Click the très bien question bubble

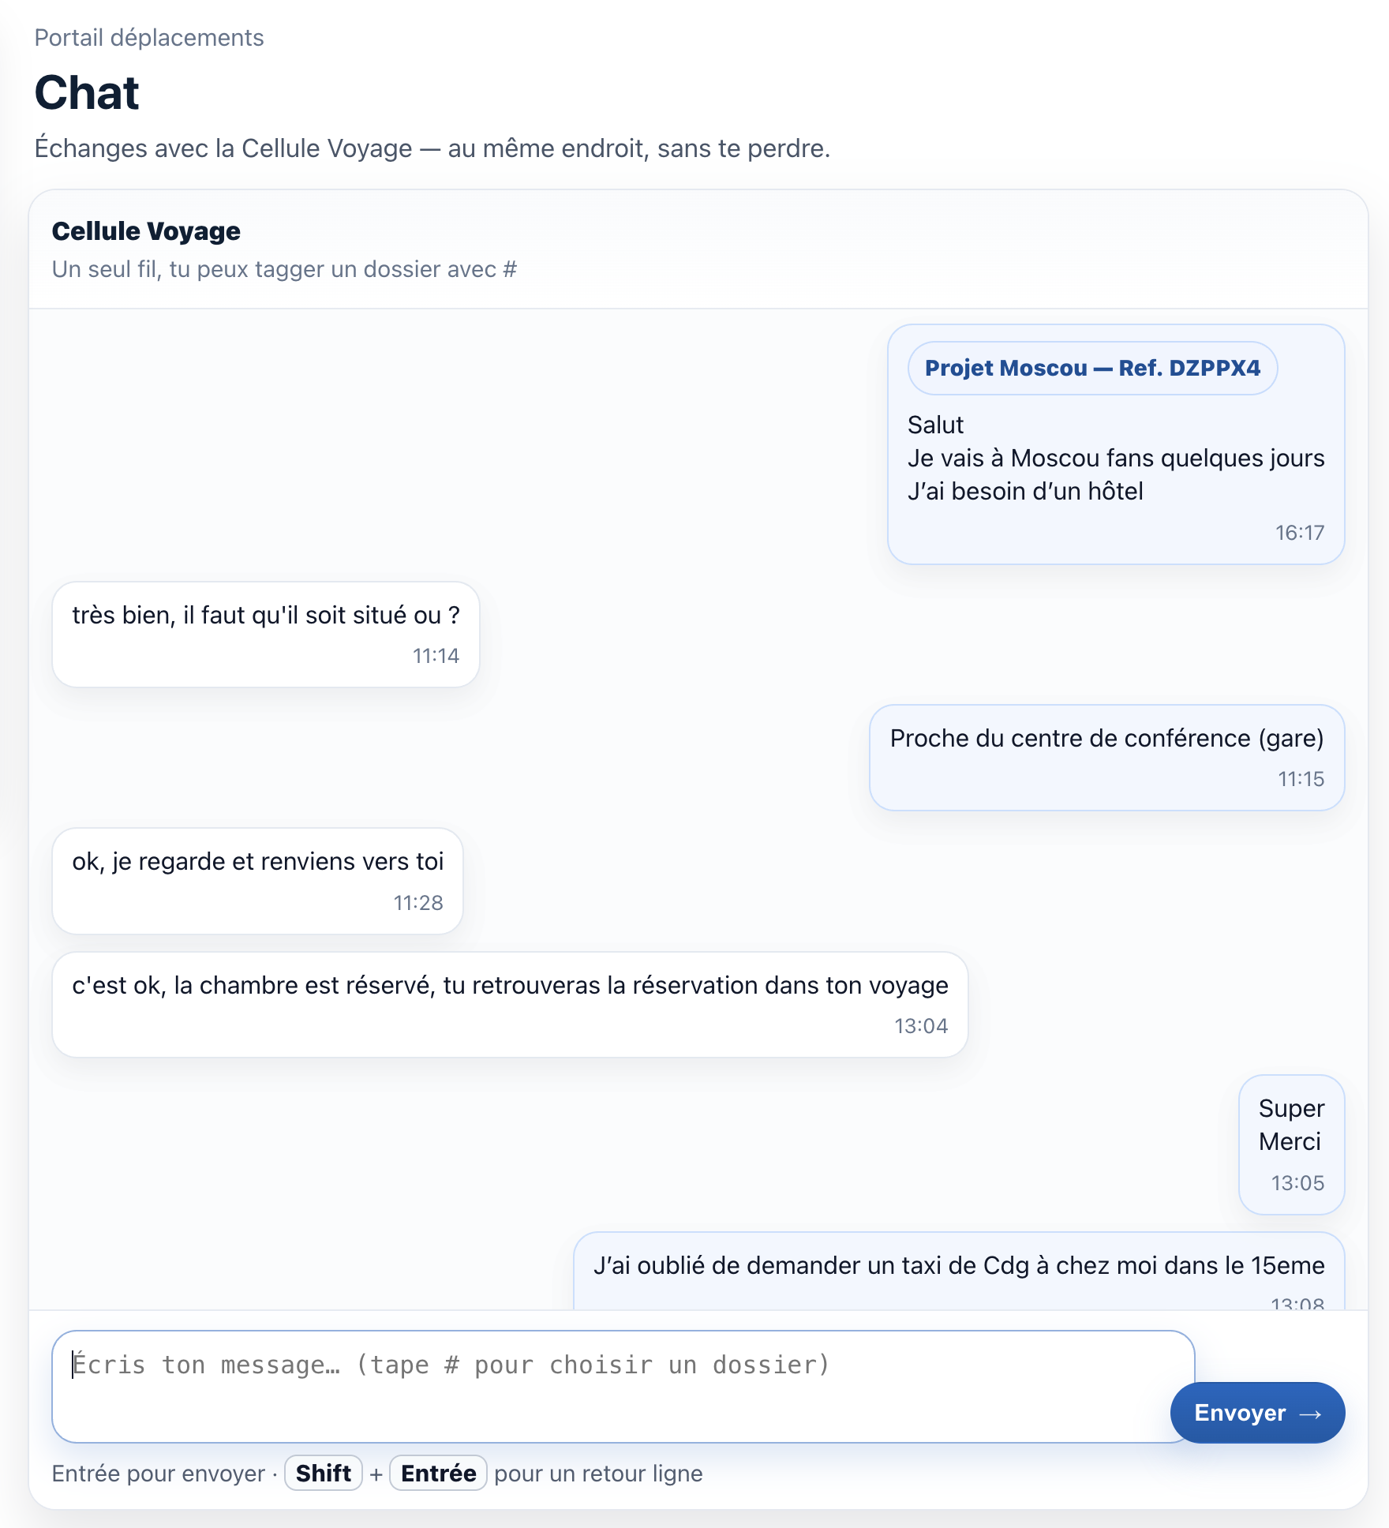[265, 631]
